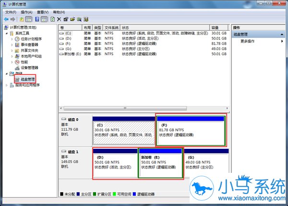Image resolution: width=288 pixels, height=206 pixels.
Task: Click the 共享文件夹 icon in tree
Action: 17,50
